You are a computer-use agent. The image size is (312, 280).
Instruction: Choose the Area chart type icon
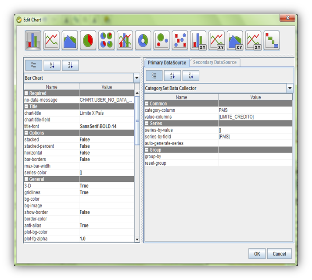pos(70,40)
